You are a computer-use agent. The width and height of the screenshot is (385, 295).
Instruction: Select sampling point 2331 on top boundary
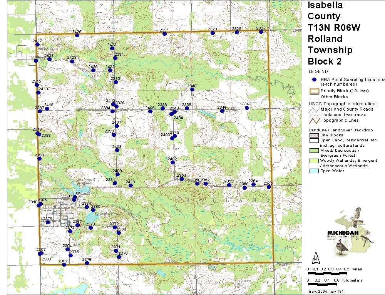tap(164, 34)
